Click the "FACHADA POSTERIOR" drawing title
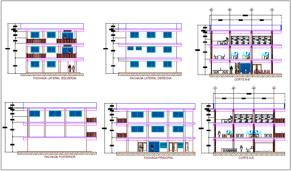The image size is (291, 171). coord(60,157)
